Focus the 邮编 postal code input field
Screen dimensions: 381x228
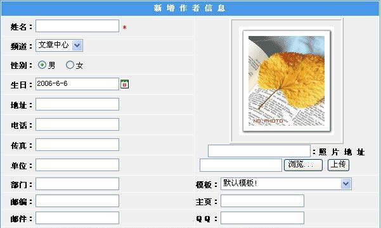(x=77, y=201)
